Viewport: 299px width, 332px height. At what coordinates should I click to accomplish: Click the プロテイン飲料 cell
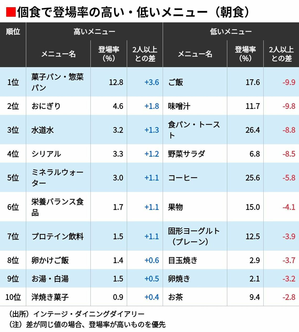click(x=57, y=236)
